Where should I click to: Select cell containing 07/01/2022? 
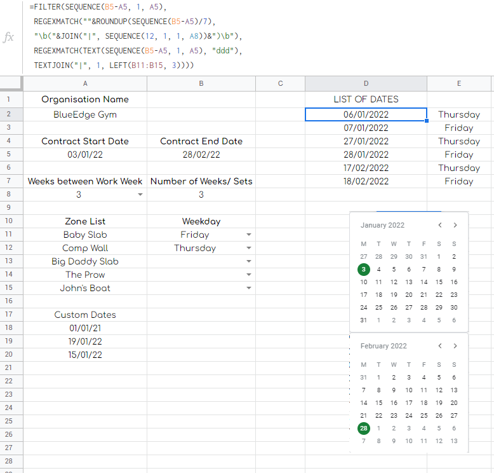tap(366, 128)
